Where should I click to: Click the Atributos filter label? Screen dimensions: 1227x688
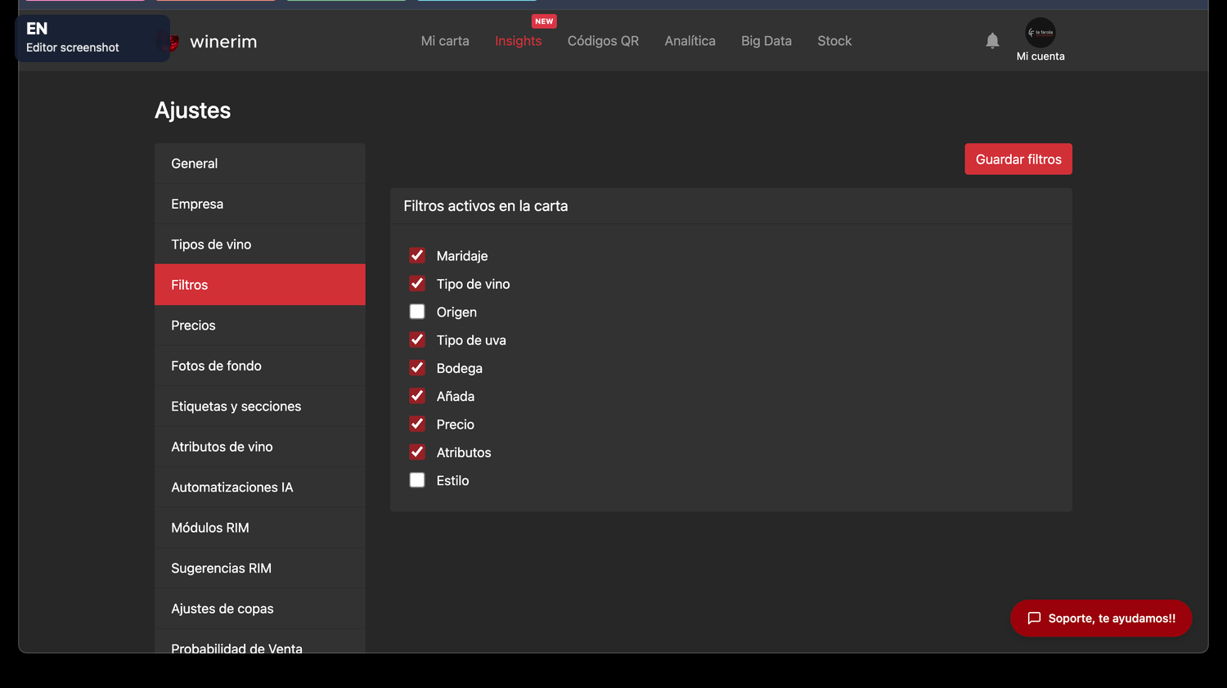tap(464, 452)
